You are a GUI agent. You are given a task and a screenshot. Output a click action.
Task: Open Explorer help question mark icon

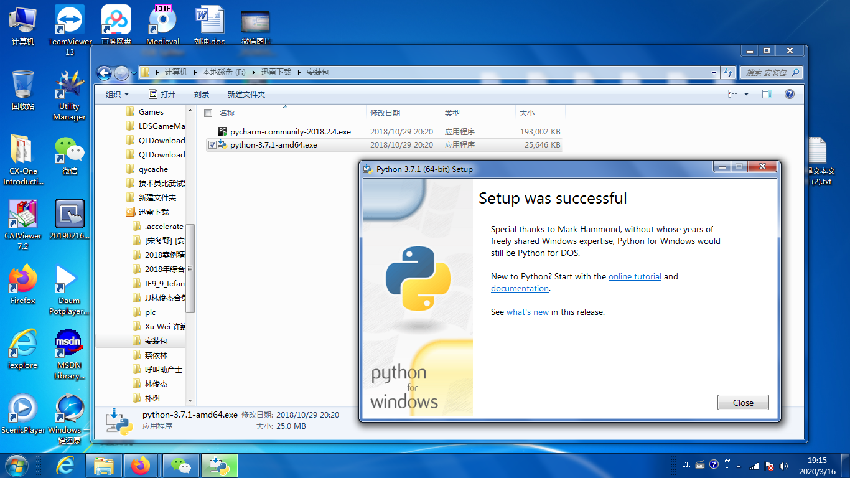(x=790, y=94)
